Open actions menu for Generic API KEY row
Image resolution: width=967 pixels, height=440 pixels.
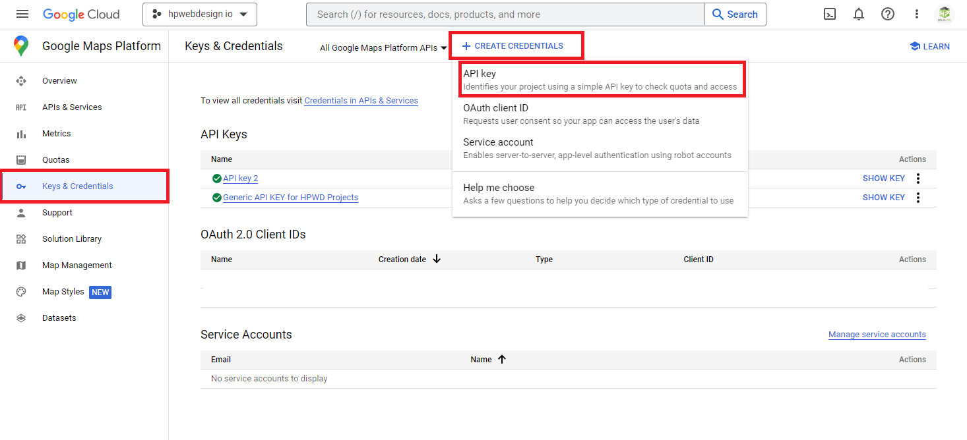coord(918,198)
